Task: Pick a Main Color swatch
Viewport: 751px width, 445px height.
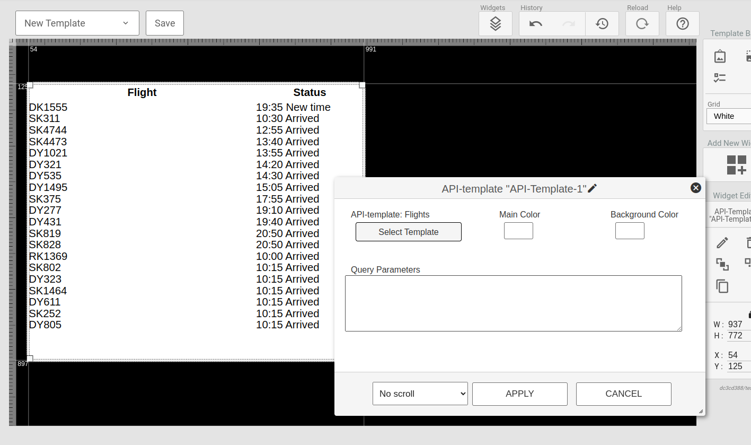Action: (x=518, y=231)
